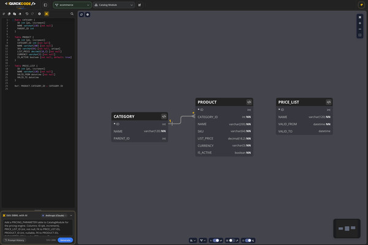Screen dimensions: 368x245
Task: View code for CATEGORY table
Action: click(x=164, y=116)
